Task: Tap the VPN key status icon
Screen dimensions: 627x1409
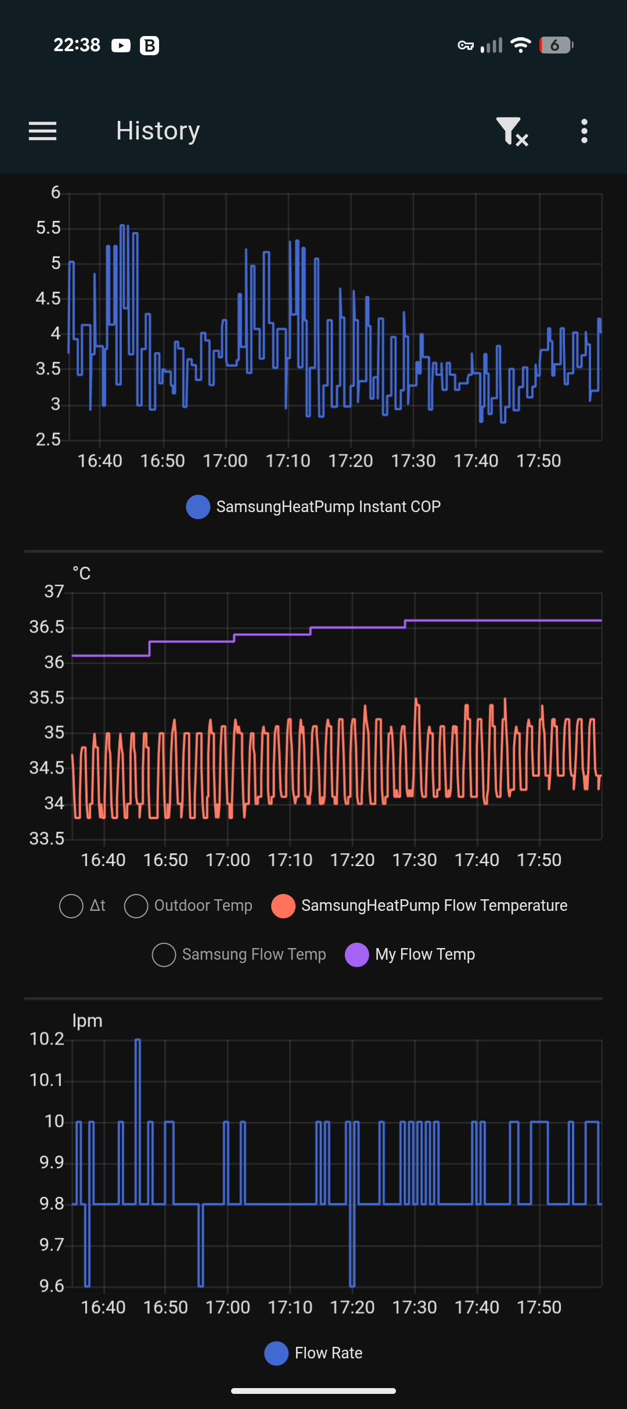Action: coord(466,45)
